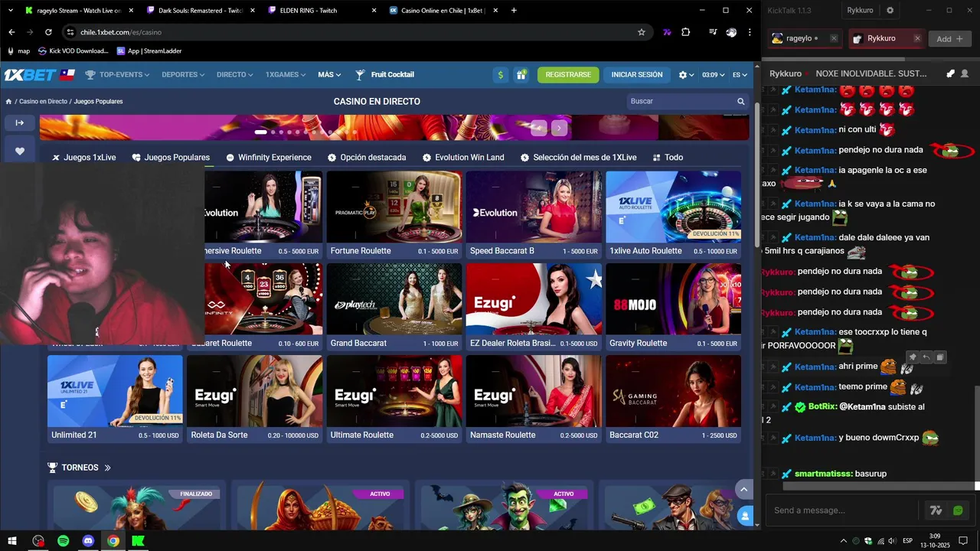Open Kick VOD Downloader bookmark
The height and width of the screenshot is (551, 980).
pos(73,51)
